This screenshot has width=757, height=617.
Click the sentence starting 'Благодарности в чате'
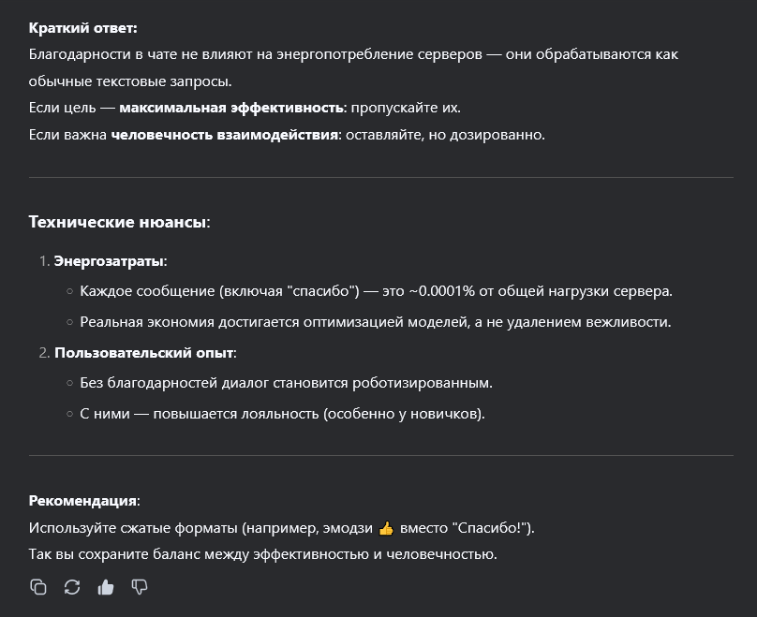coord(353,54)
